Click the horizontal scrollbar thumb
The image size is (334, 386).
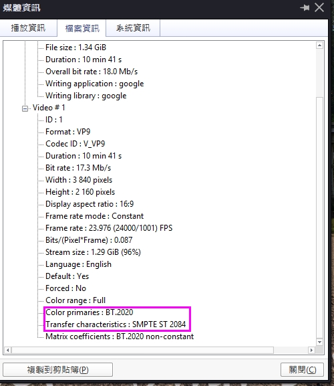click(x=142, y=350)
